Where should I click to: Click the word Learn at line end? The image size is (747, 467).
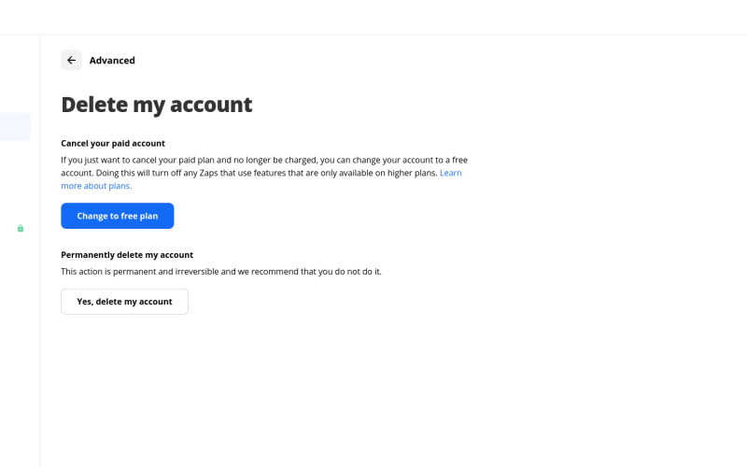451,173
